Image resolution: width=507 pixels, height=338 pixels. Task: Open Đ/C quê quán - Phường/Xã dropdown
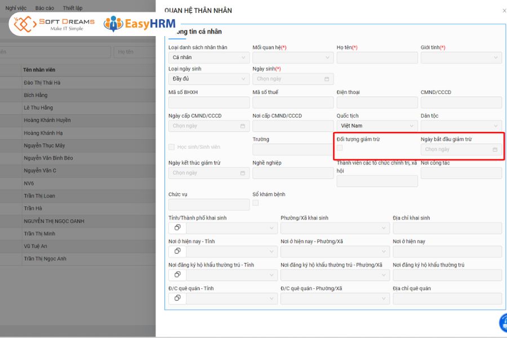coord(335,299)
